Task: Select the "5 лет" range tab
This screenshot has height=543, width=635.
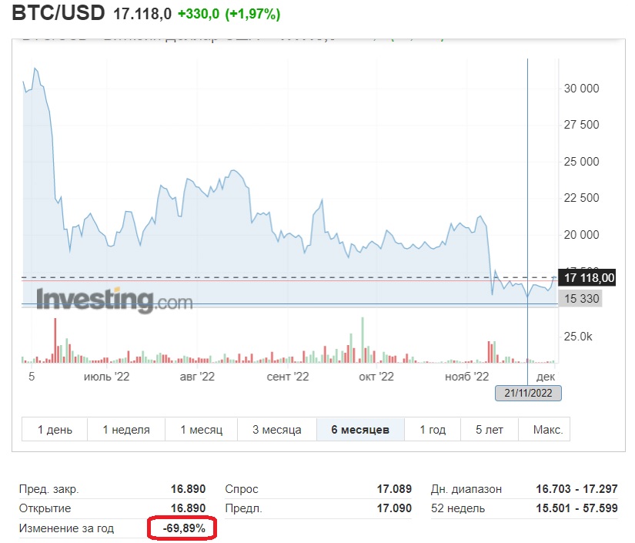Action: point(490,430)
